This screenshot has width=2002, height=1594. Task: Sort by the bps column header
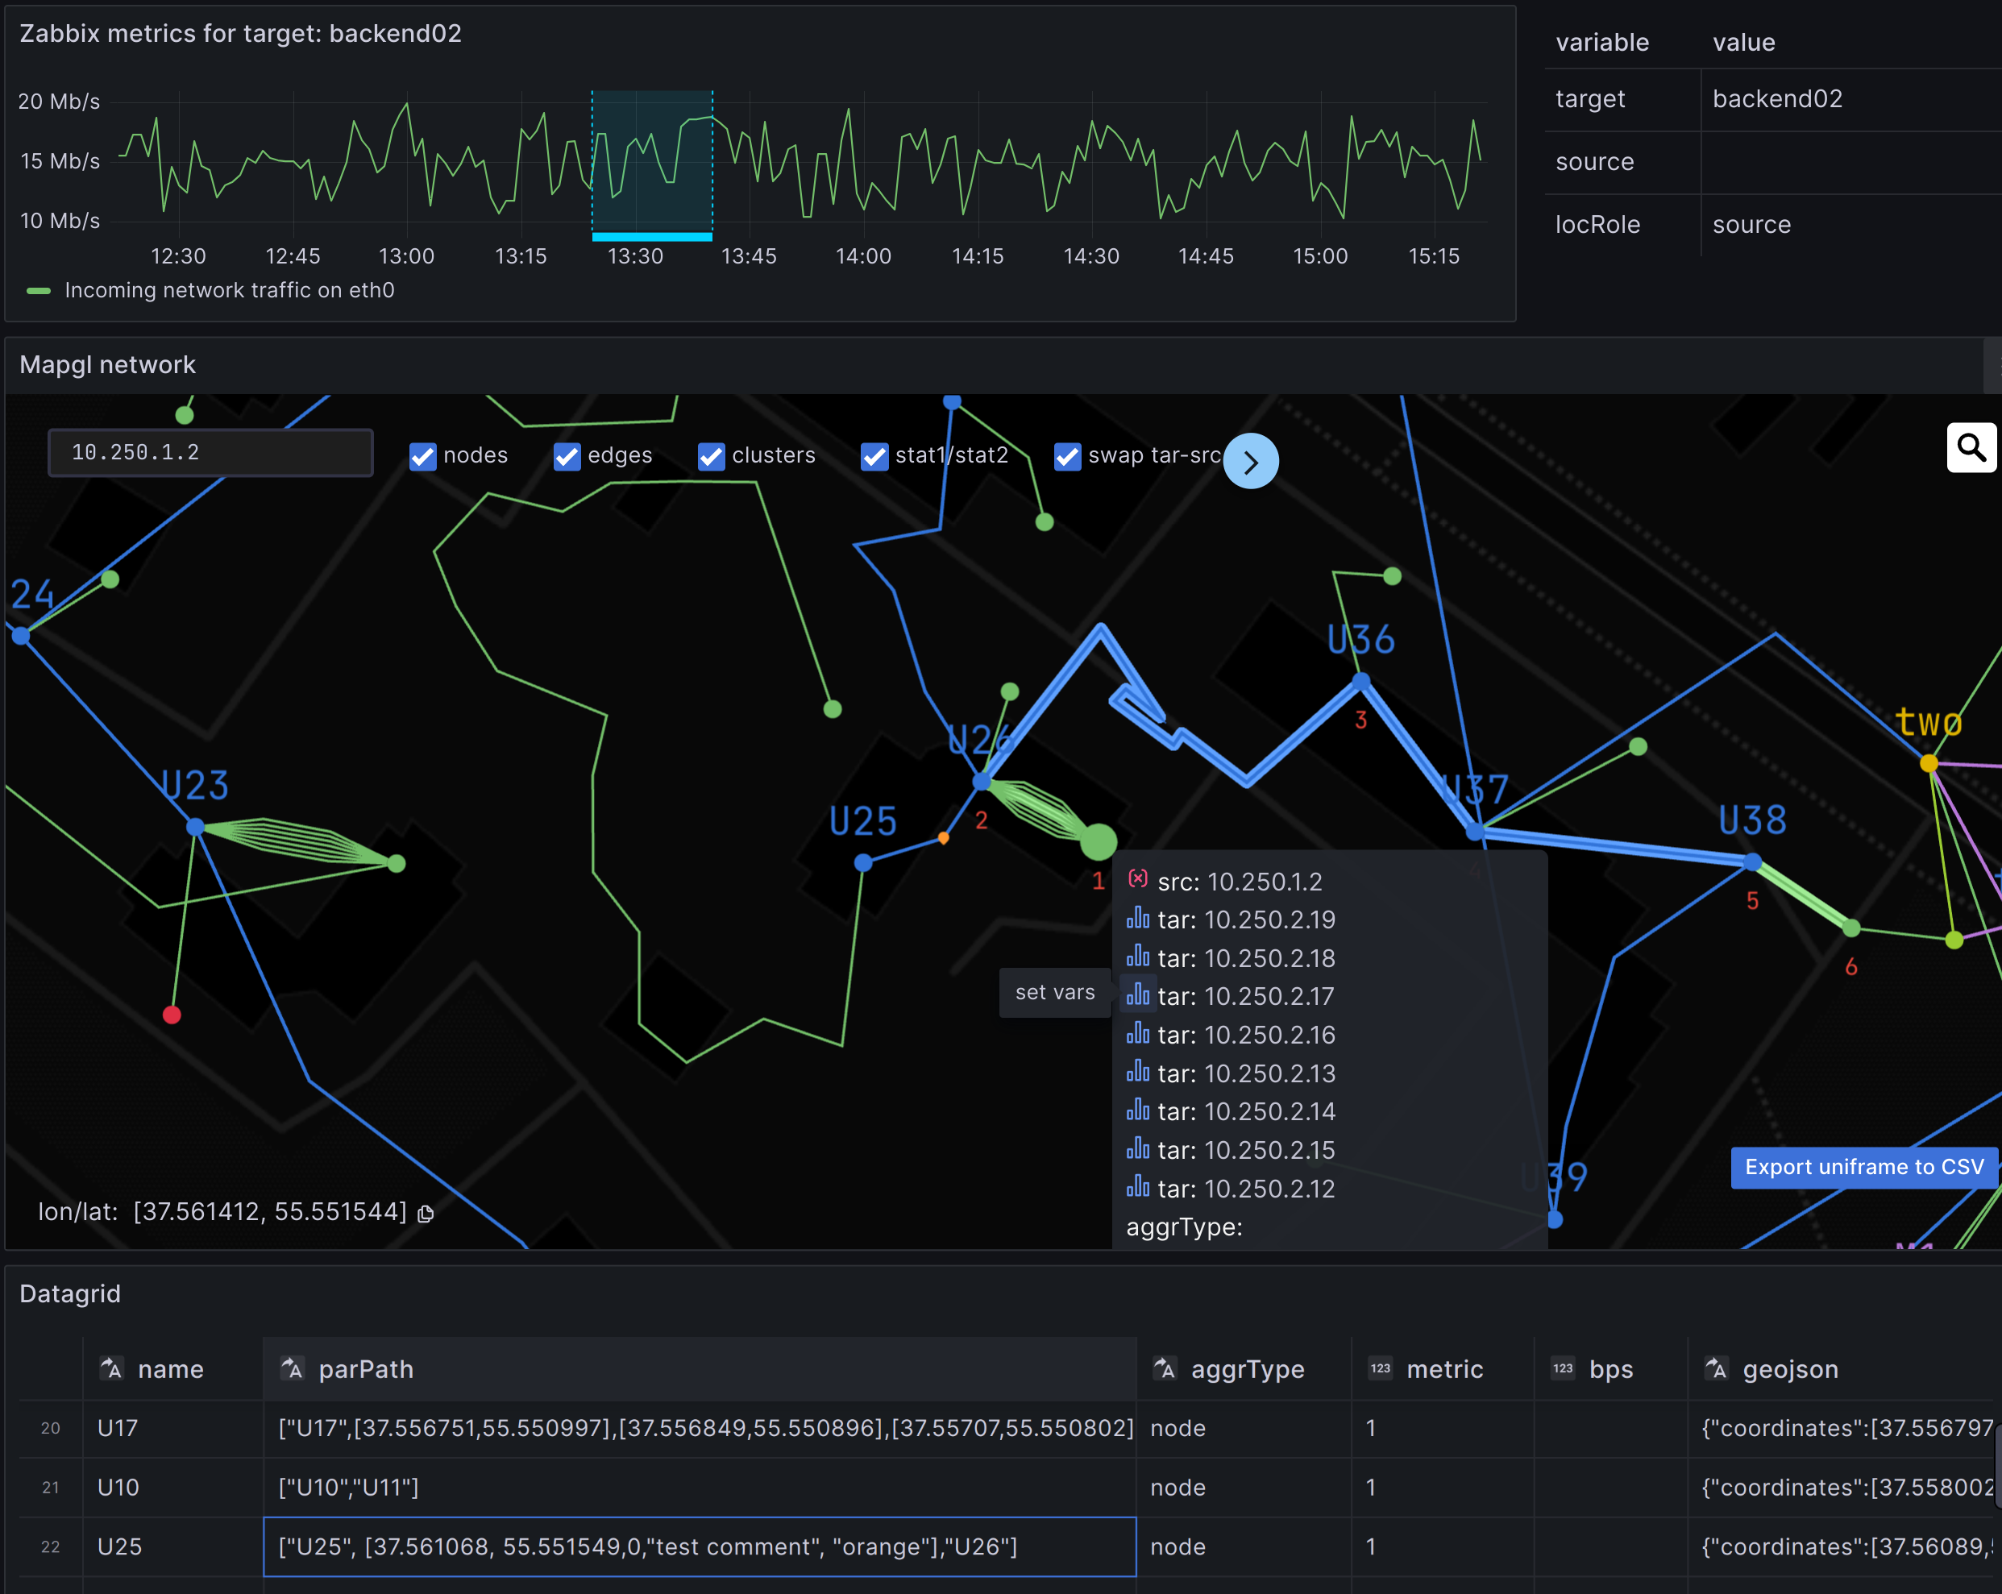[x=1610, y=1368]
